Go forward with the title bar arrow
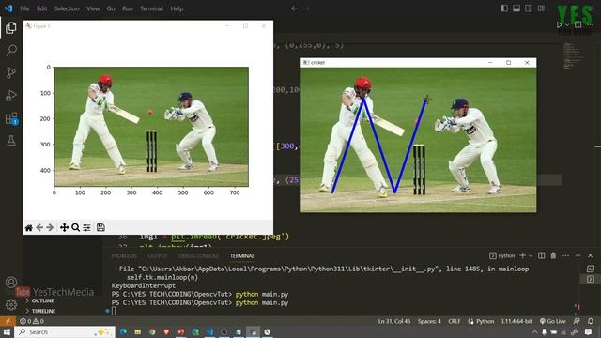Screen dimensions: 601x338 (306, 8)
